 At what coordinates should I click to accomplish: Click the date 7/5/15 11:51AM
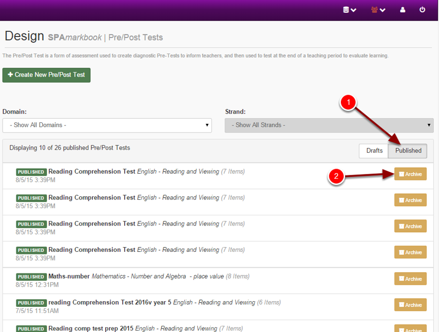(37, 311)
